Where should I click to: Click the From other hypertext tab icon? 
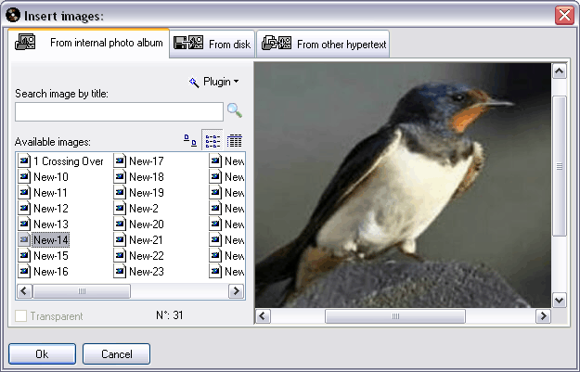277,44
